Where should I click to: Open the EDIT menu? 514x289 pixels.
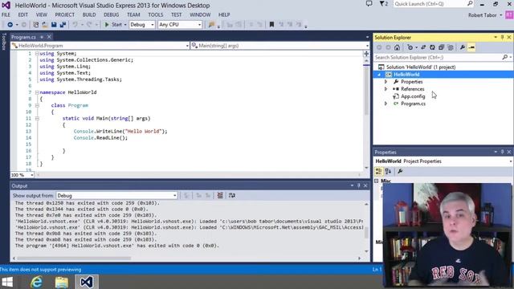coord(23,14)
